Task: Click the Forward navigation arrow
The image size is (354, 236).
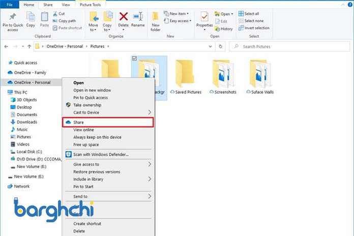Action: coord(15,46)
